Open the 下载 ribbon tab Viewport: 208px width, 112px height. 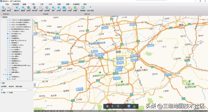click(x=33, y=4)
